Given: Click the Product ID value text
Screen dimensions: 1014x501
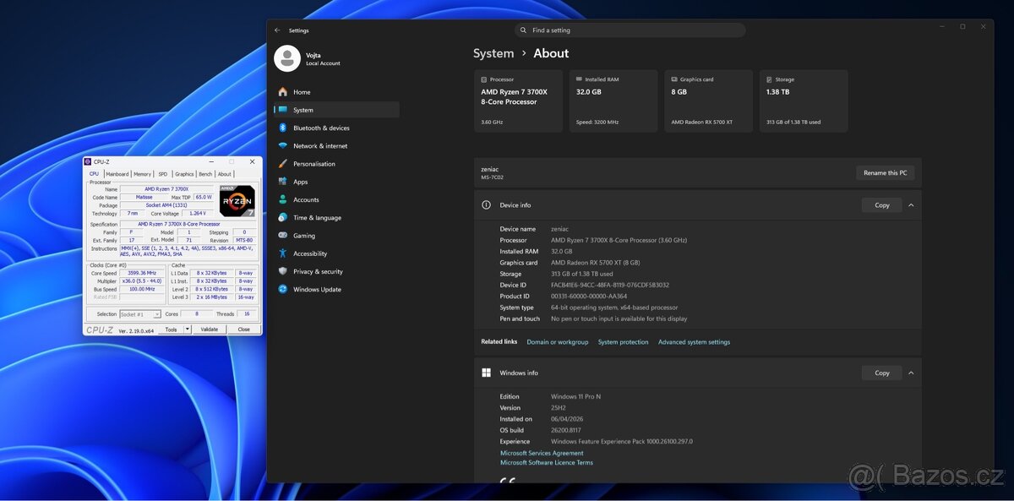Looking at the screenshot, I should [589, 296].
